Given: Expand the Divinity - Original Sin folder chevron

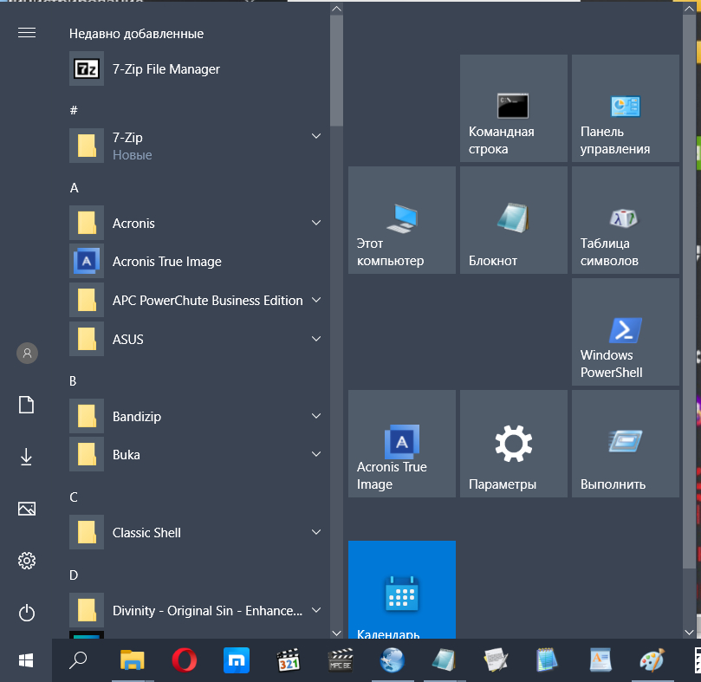Looking at the screenshot, I should pyautogui.click(x=316, y=610).
